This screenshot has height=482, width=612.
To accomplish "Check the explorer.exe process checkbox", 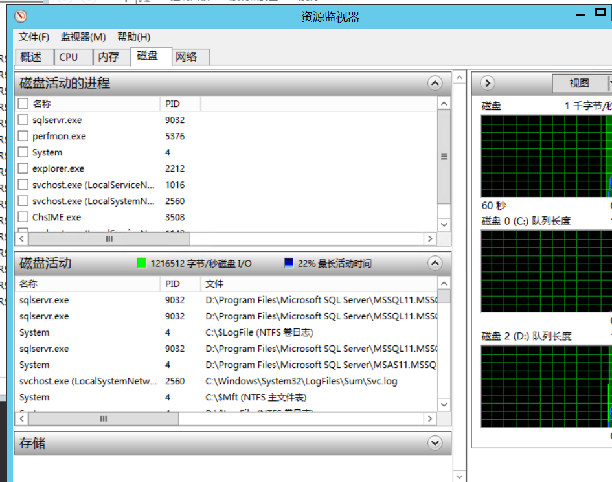I will tap(23, 168).
